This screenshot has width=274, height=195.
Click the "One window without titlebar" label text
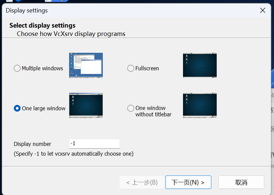tap(153, 111)
